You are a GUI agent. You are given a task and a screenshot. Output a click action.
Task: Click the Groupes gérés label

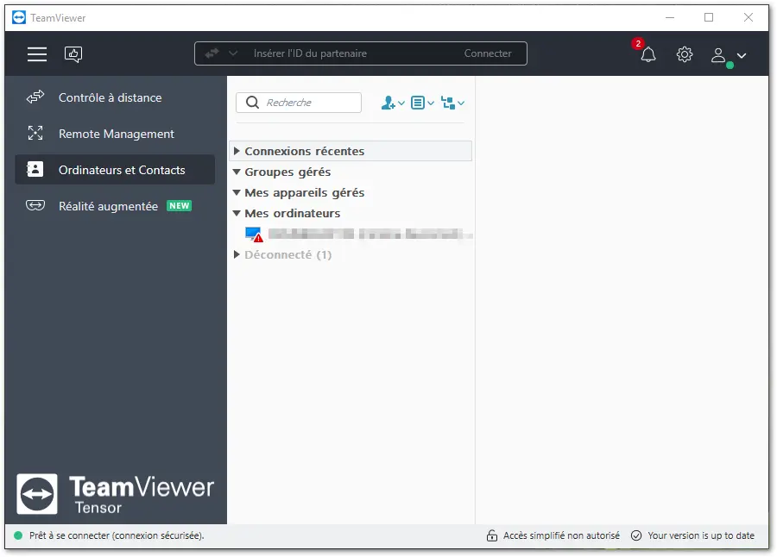pos(287,172)
